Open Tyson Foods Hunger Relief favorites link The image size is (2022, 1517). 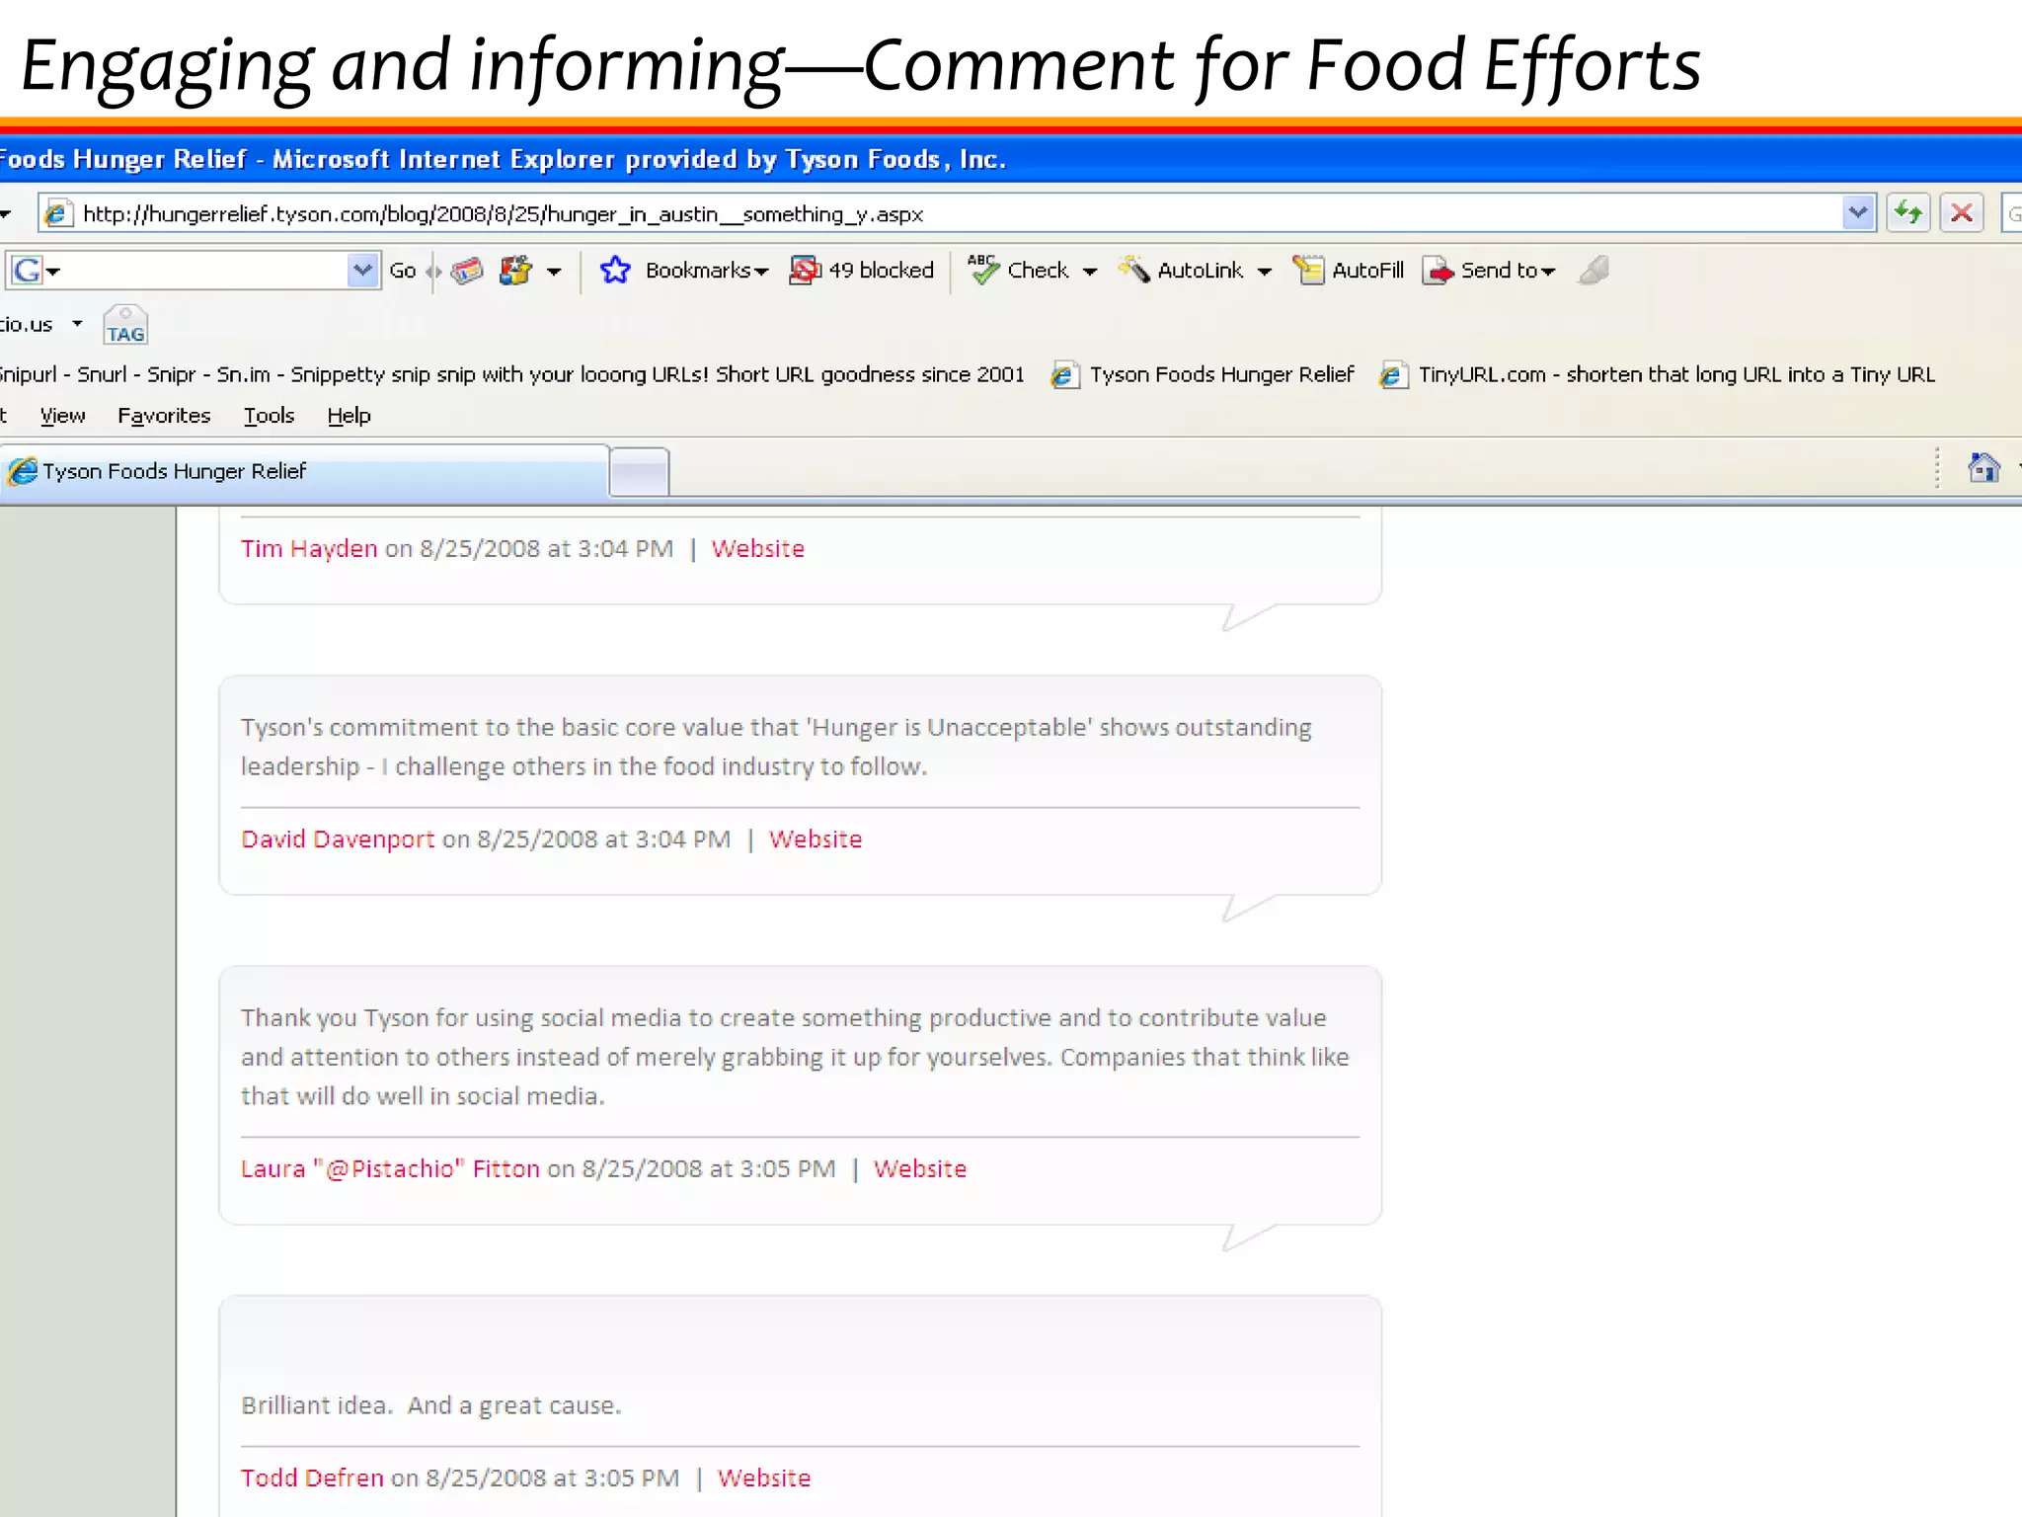(x=1203, y=374)
